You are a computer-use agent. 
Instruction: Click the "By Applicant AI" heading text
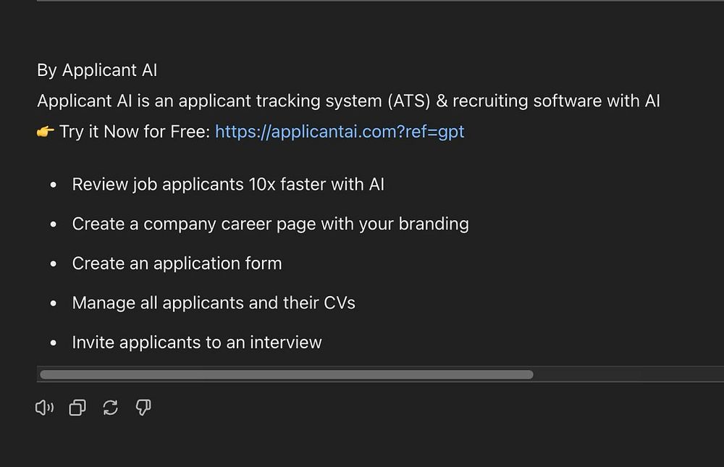pyautogui.click(x=97, y=70)
